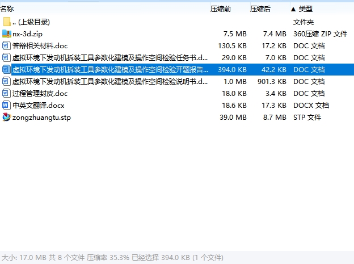Select the file nx-3d.zip

(27, 34)
